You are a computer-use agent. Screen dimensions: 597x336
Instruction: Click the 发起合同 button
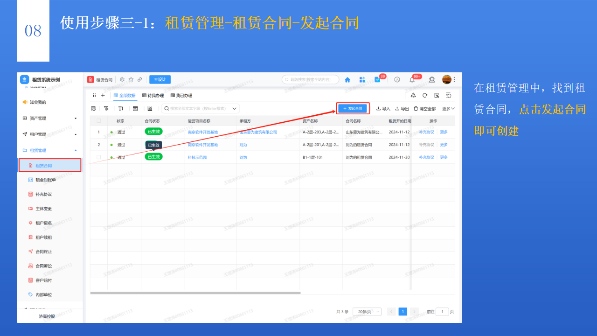[353, 108]
